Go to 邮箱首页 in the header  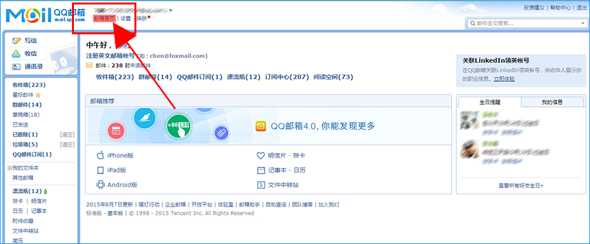(104, 18)
